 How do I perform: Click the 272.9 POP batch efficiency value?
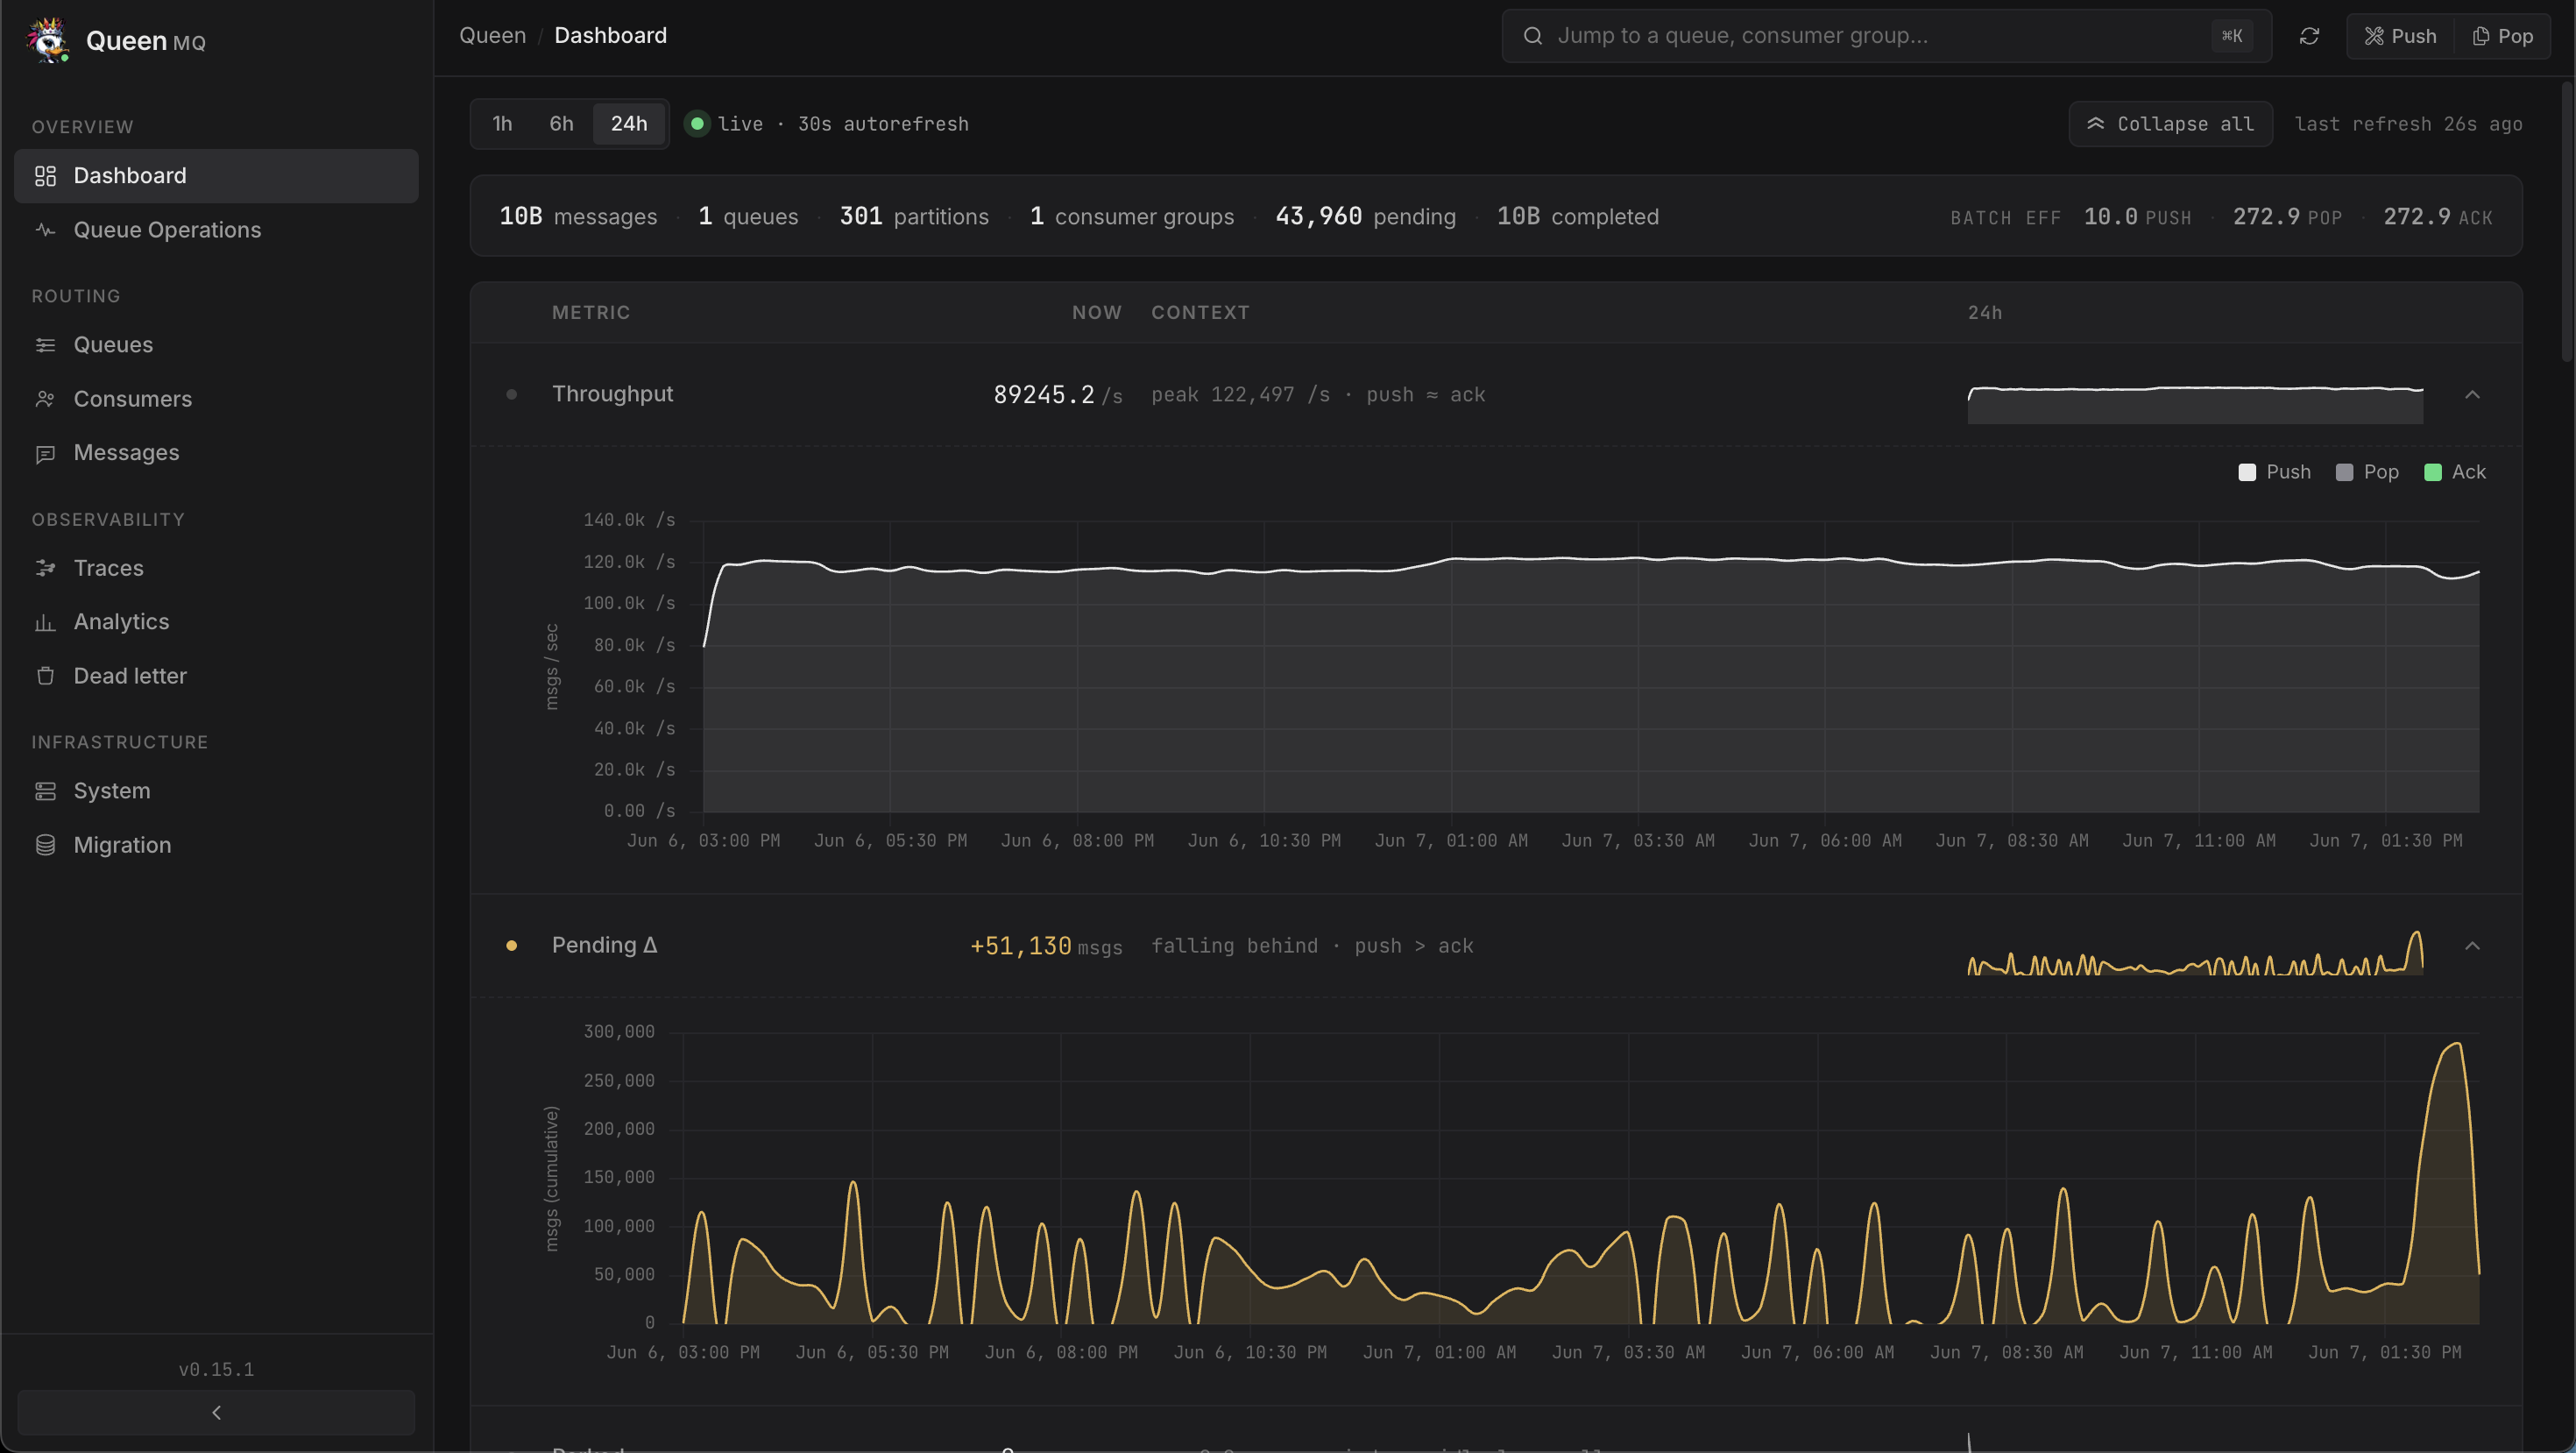coord(2287,217)
